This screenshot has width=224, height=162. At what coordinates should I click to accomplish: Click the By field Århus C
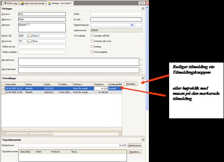(x=49, y=36)
